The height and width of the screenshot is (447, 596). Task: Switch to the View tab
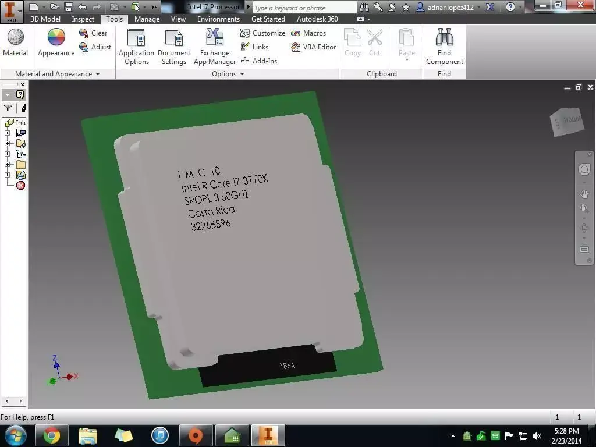[x=178, y=19]
